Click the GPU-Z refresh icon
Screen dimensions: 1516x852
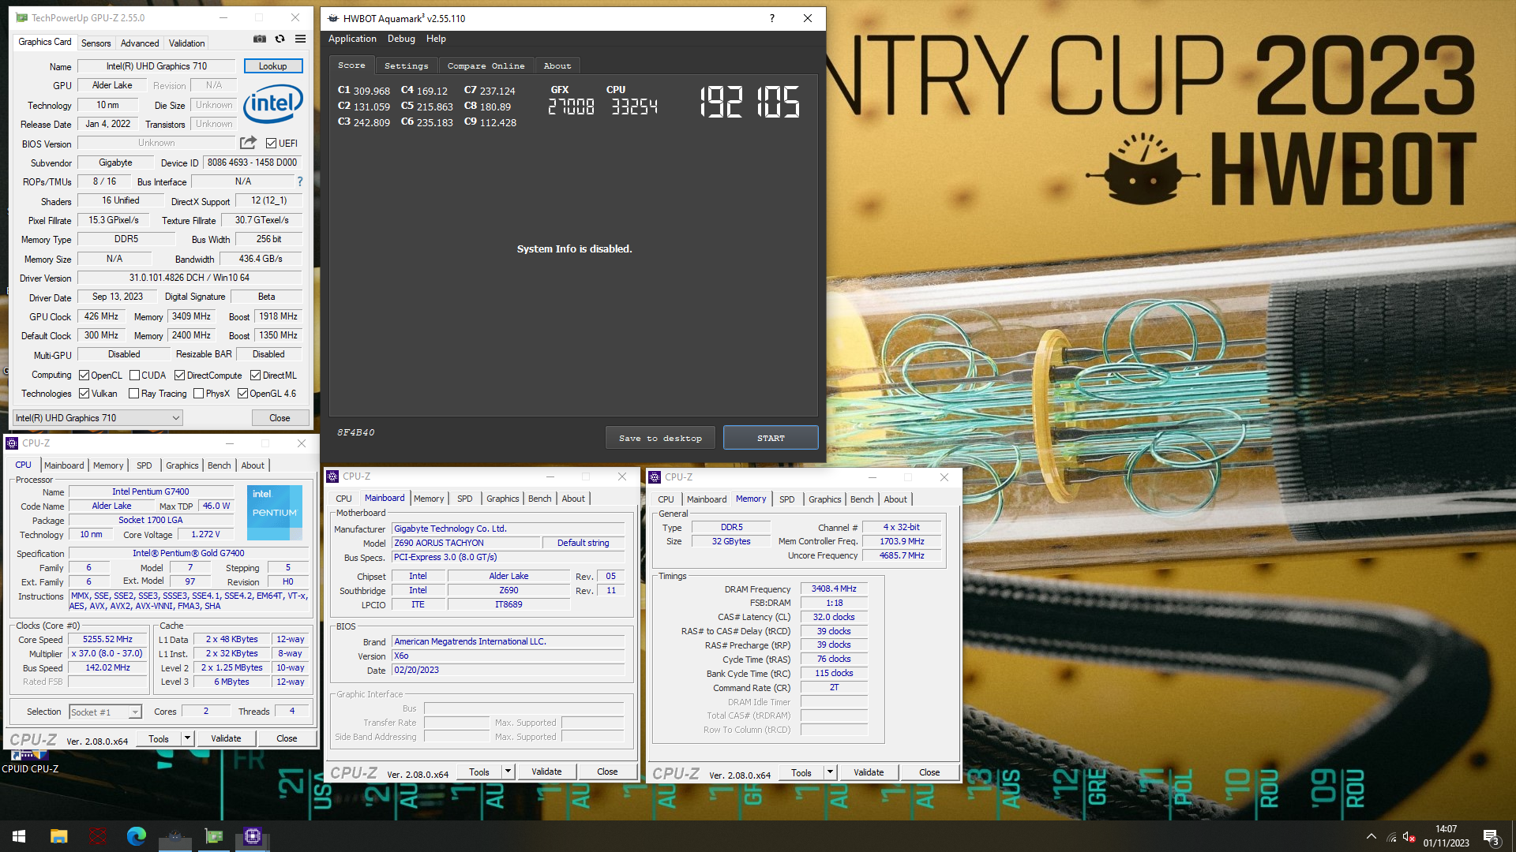pos(280,39)
